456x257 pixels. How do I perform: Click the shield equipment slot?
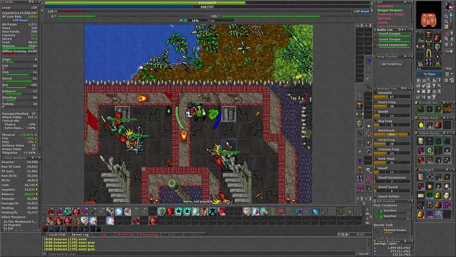pyautogui.click(x=437, y=47)
